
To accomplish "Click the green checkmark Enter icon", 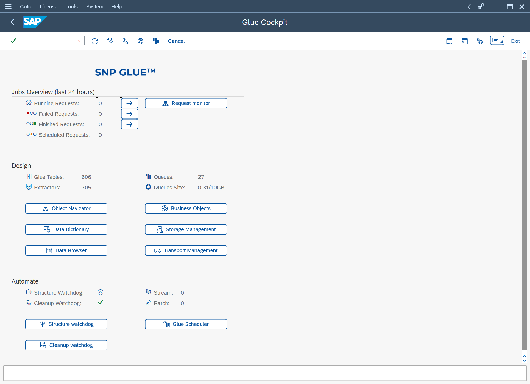I will coord(13,41).
